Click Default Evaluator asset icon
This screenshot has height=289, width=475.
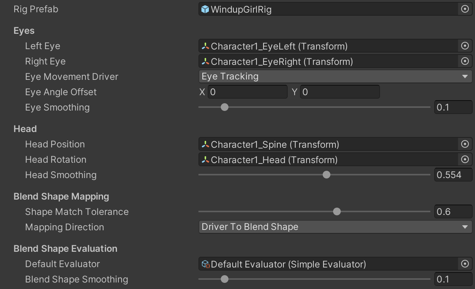click(205, 264)
